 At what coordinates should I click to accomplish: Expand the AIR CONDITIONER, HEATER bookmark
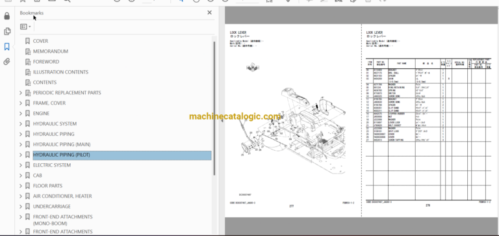tap(21, 196)
